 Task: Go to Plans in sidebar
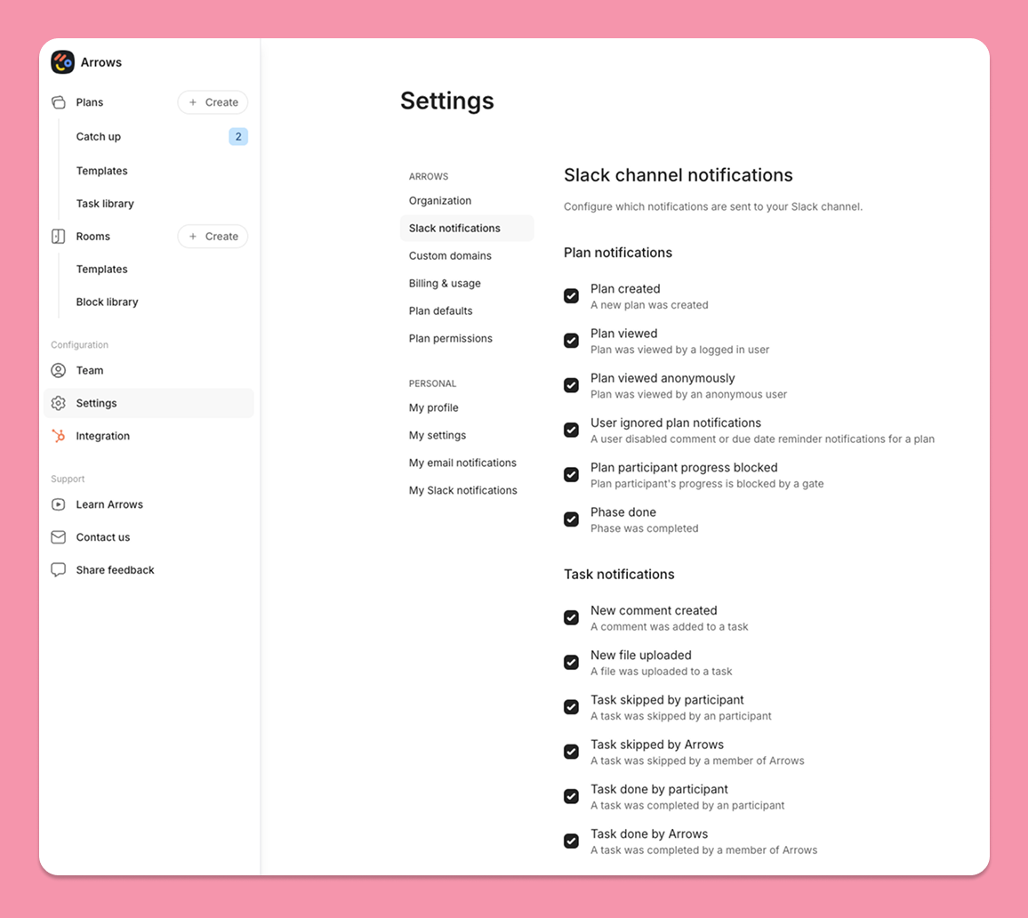click(x=90, y=102)
